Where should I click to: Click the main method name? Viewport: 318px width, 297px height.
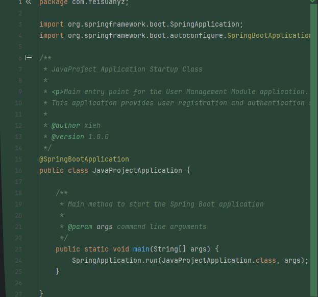coord(141,249)
